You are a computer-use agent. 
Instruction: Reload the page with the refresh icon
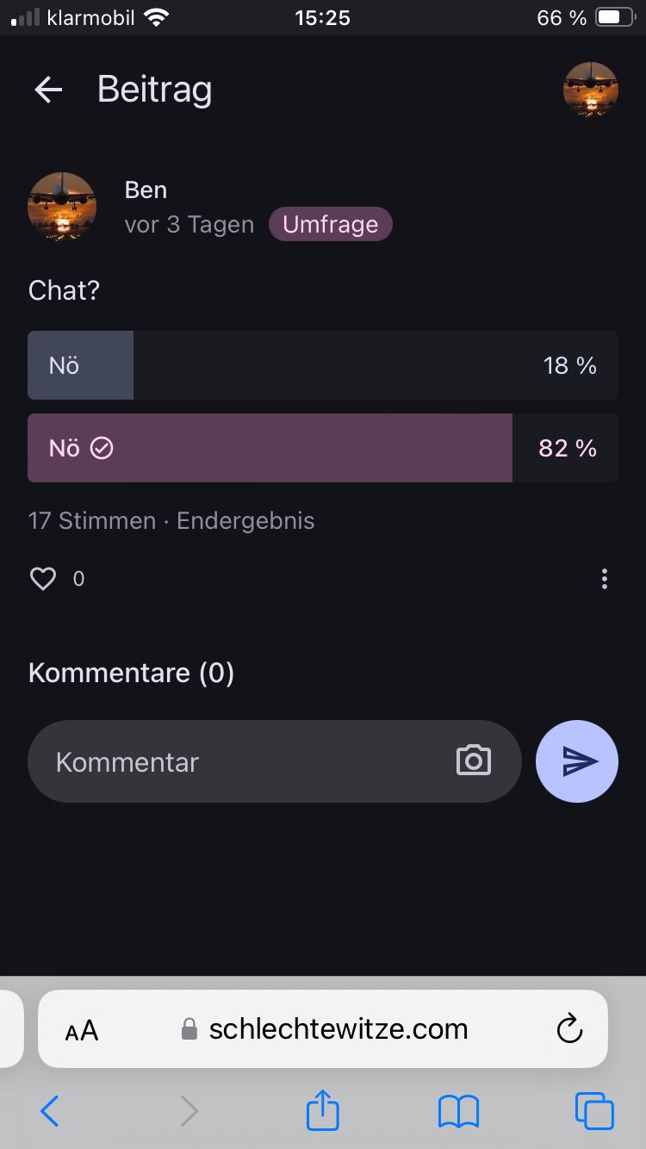pos(569,1028)
